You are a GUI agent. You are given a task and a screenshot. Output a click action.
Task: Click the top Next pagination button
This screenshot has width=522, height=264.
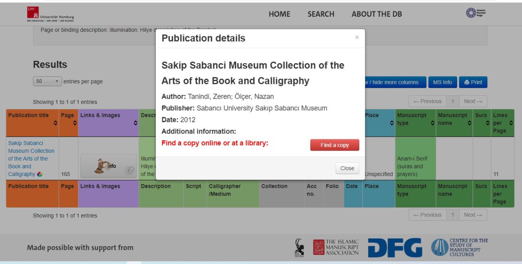tap(473, 101)
